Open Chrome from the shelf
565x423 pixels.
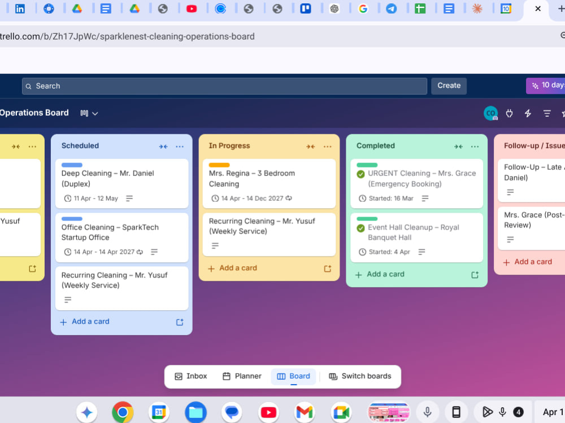click(x=123, y=412)
